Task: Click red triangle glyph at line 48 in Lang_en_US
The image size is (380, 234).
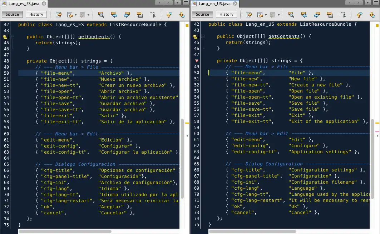Action: coord(197,61)
